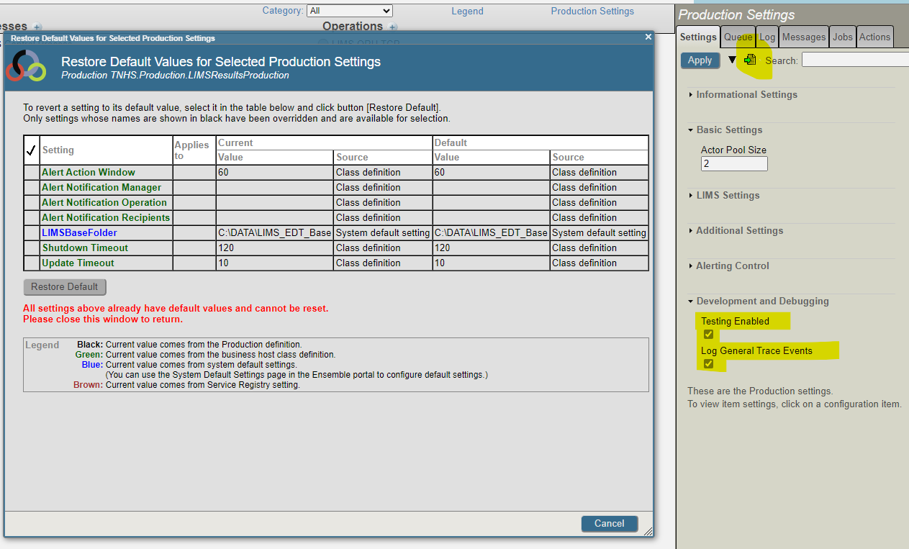Click the production name subtitle in dialog header
The width and height of the screenshot is (909, 549).
[x=175, y=75]
